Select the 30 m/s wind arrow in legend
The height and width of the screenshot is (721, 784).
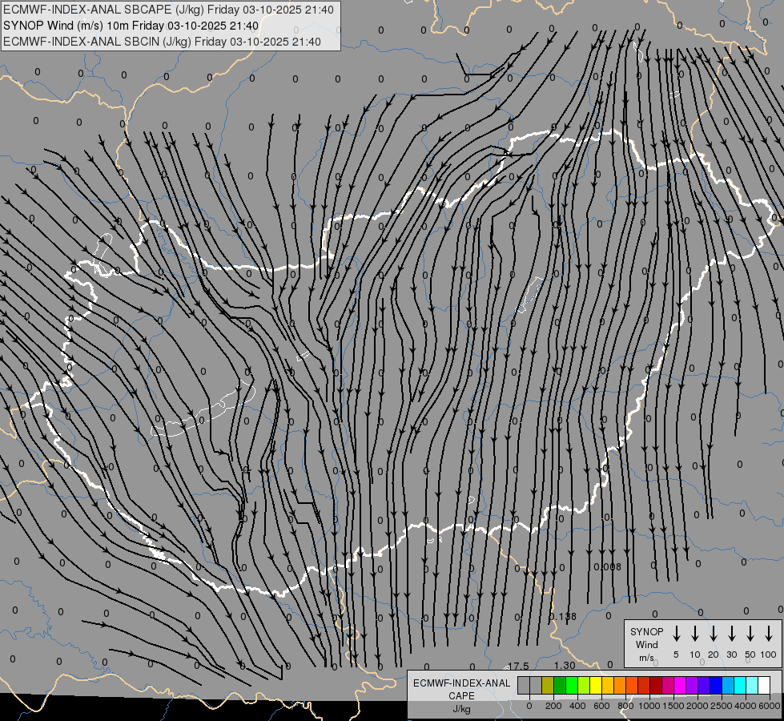click(x=732, y=634)
